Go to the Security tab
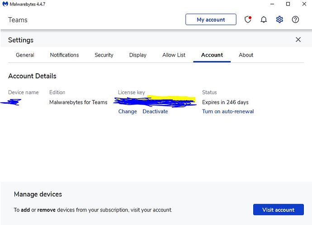Image resolution: width=312 pixels, height=225 pixels. pyautogui.click(x=104, y=55)
